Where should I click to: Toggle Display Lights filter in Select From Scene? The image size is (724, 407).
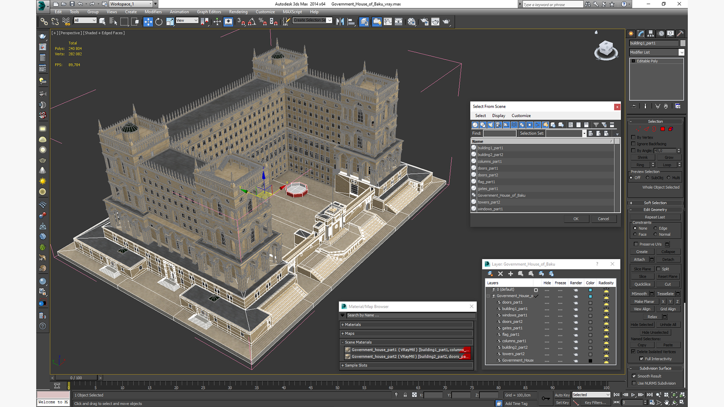tap(491, 125)
